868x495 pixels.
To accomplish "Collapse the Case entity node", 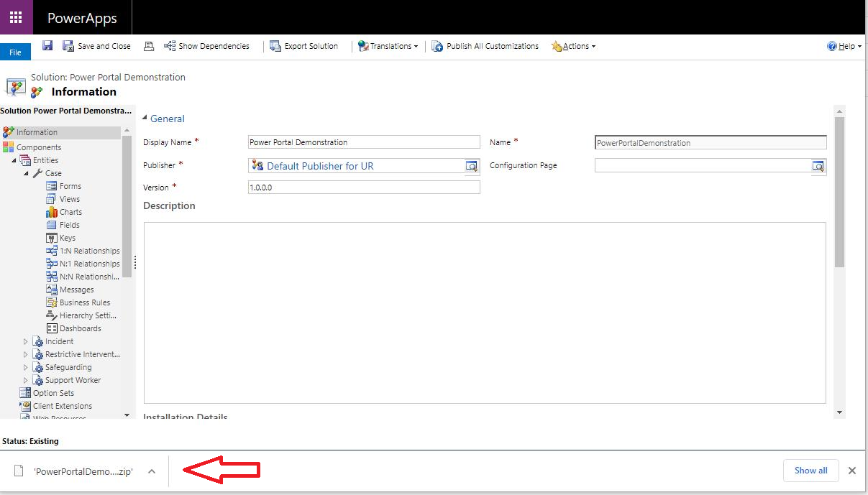I will [x=27, y=173].
